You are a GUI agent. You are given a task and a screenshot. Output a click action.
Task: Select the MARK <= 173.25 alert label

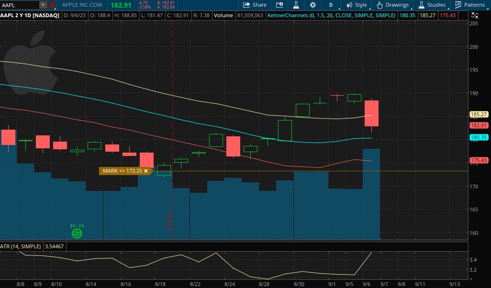click(122, 171)
